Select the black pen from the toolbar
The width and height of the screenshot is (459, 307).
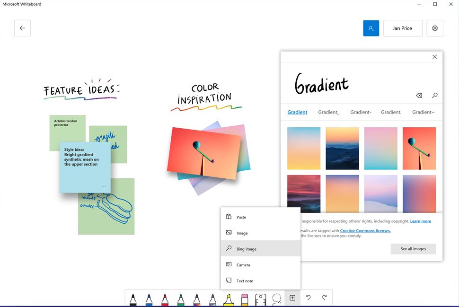132,298
